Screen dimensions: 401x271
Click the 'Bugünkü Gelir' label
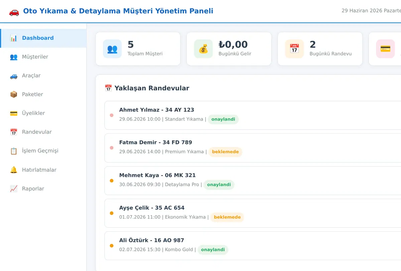coord(235,54)
